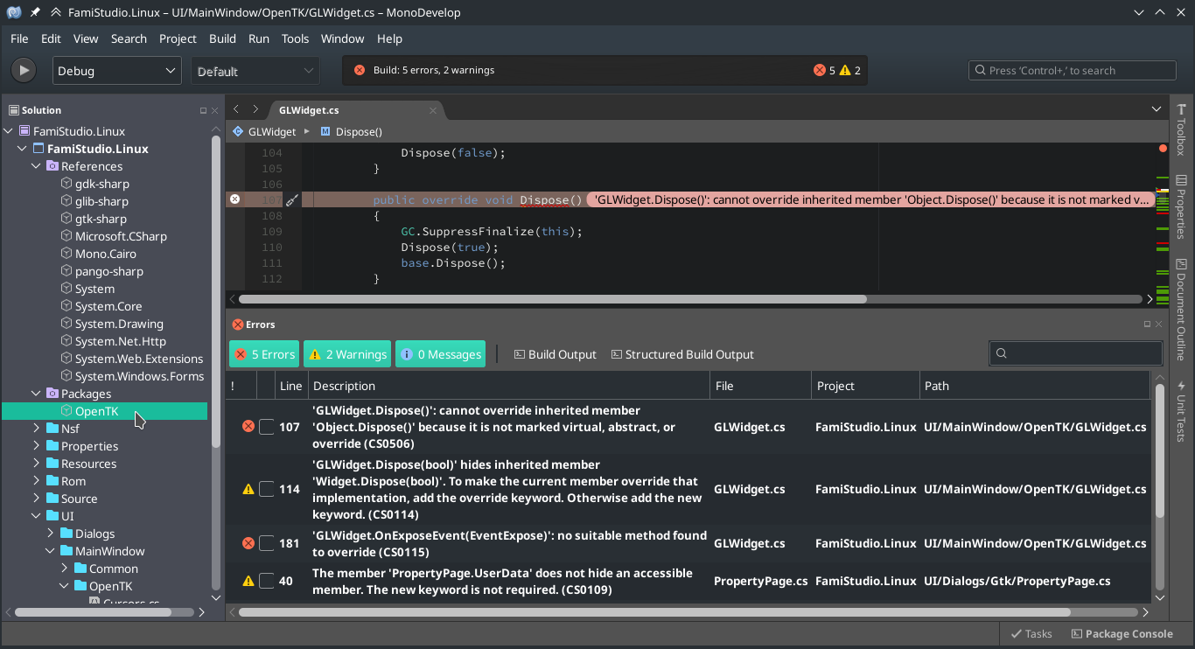Open the document tabs list dropdown
The image size is (1195, 649).
[1157, 109]
